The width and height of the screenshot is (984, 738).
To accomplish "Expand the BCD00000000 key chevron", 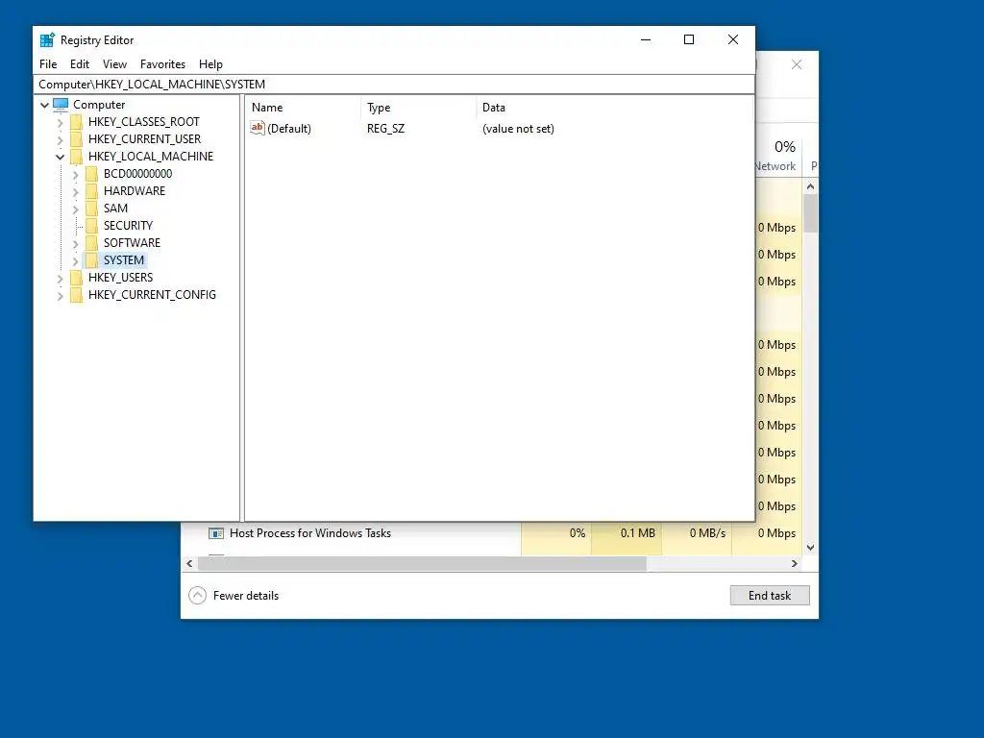I will 75,175.
